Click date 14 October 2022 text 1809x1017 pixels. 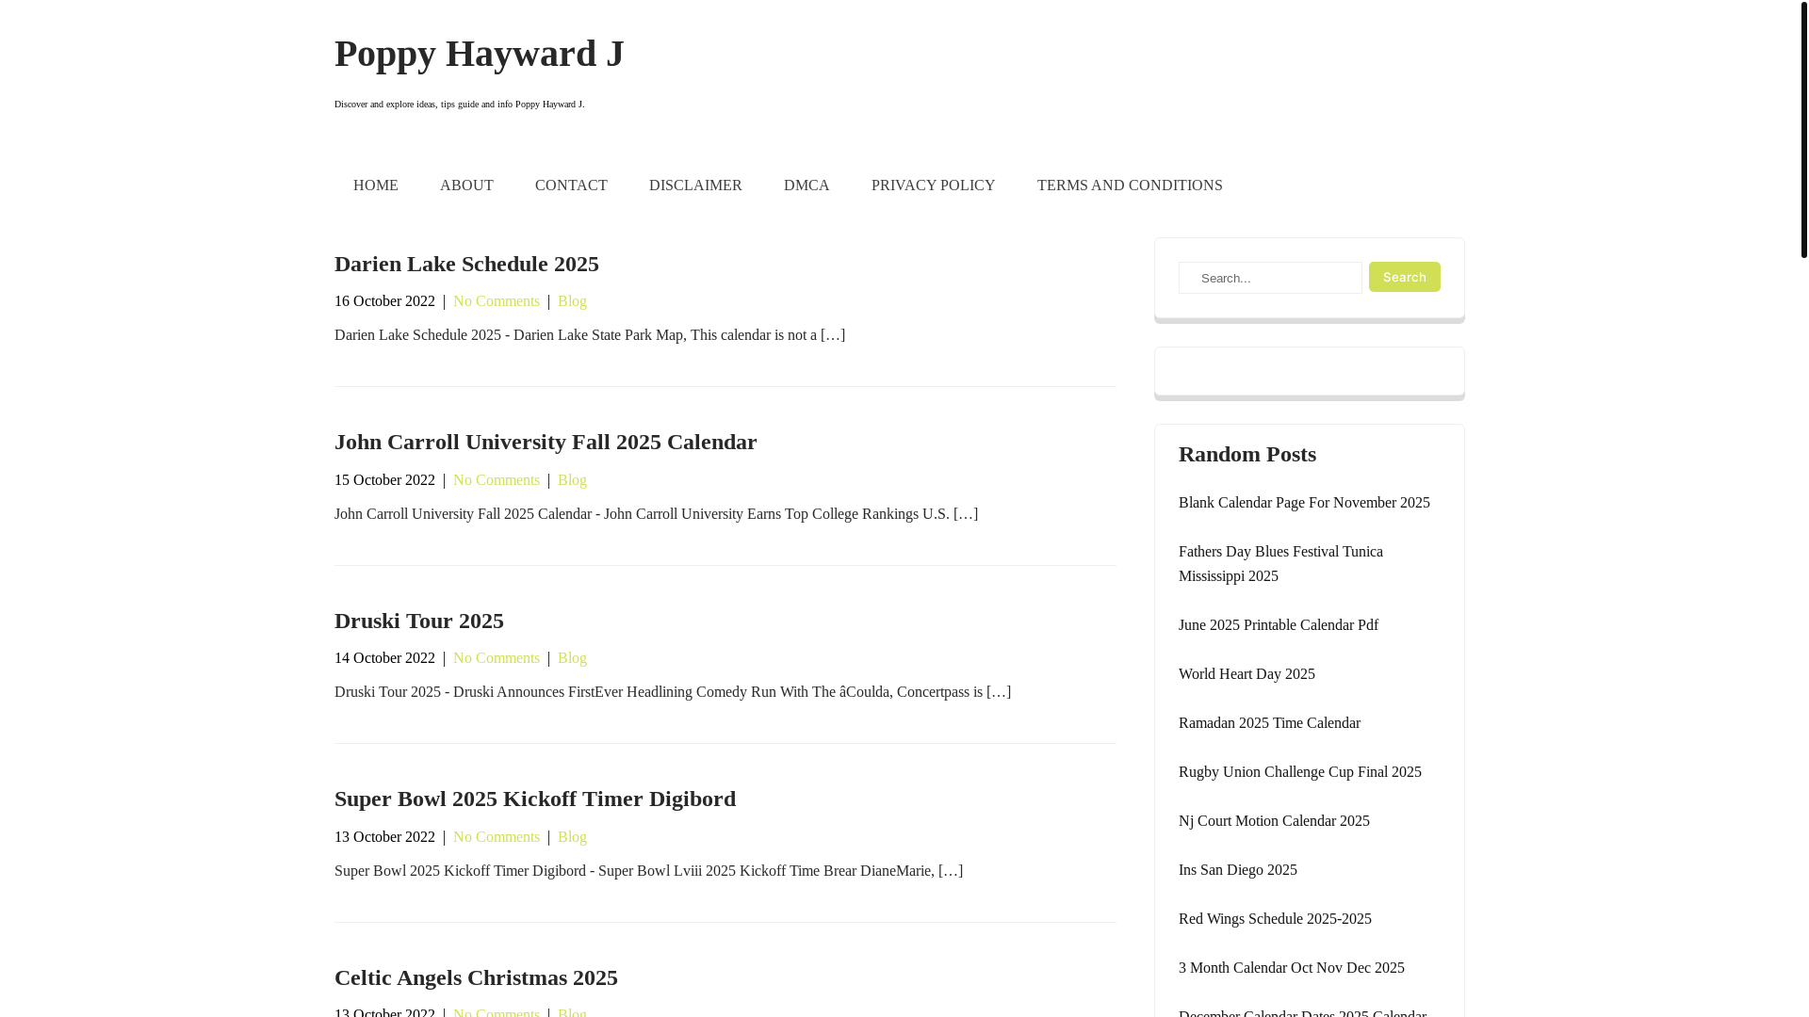[384, 658]
